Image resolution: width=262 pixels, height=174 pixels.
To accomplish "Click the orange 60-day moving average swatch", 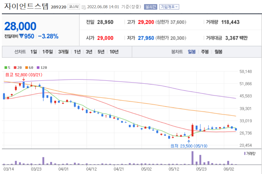I will tap(27, 68).
